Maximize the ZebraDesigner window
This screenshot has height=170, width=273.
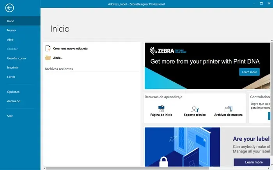(261, 4)
